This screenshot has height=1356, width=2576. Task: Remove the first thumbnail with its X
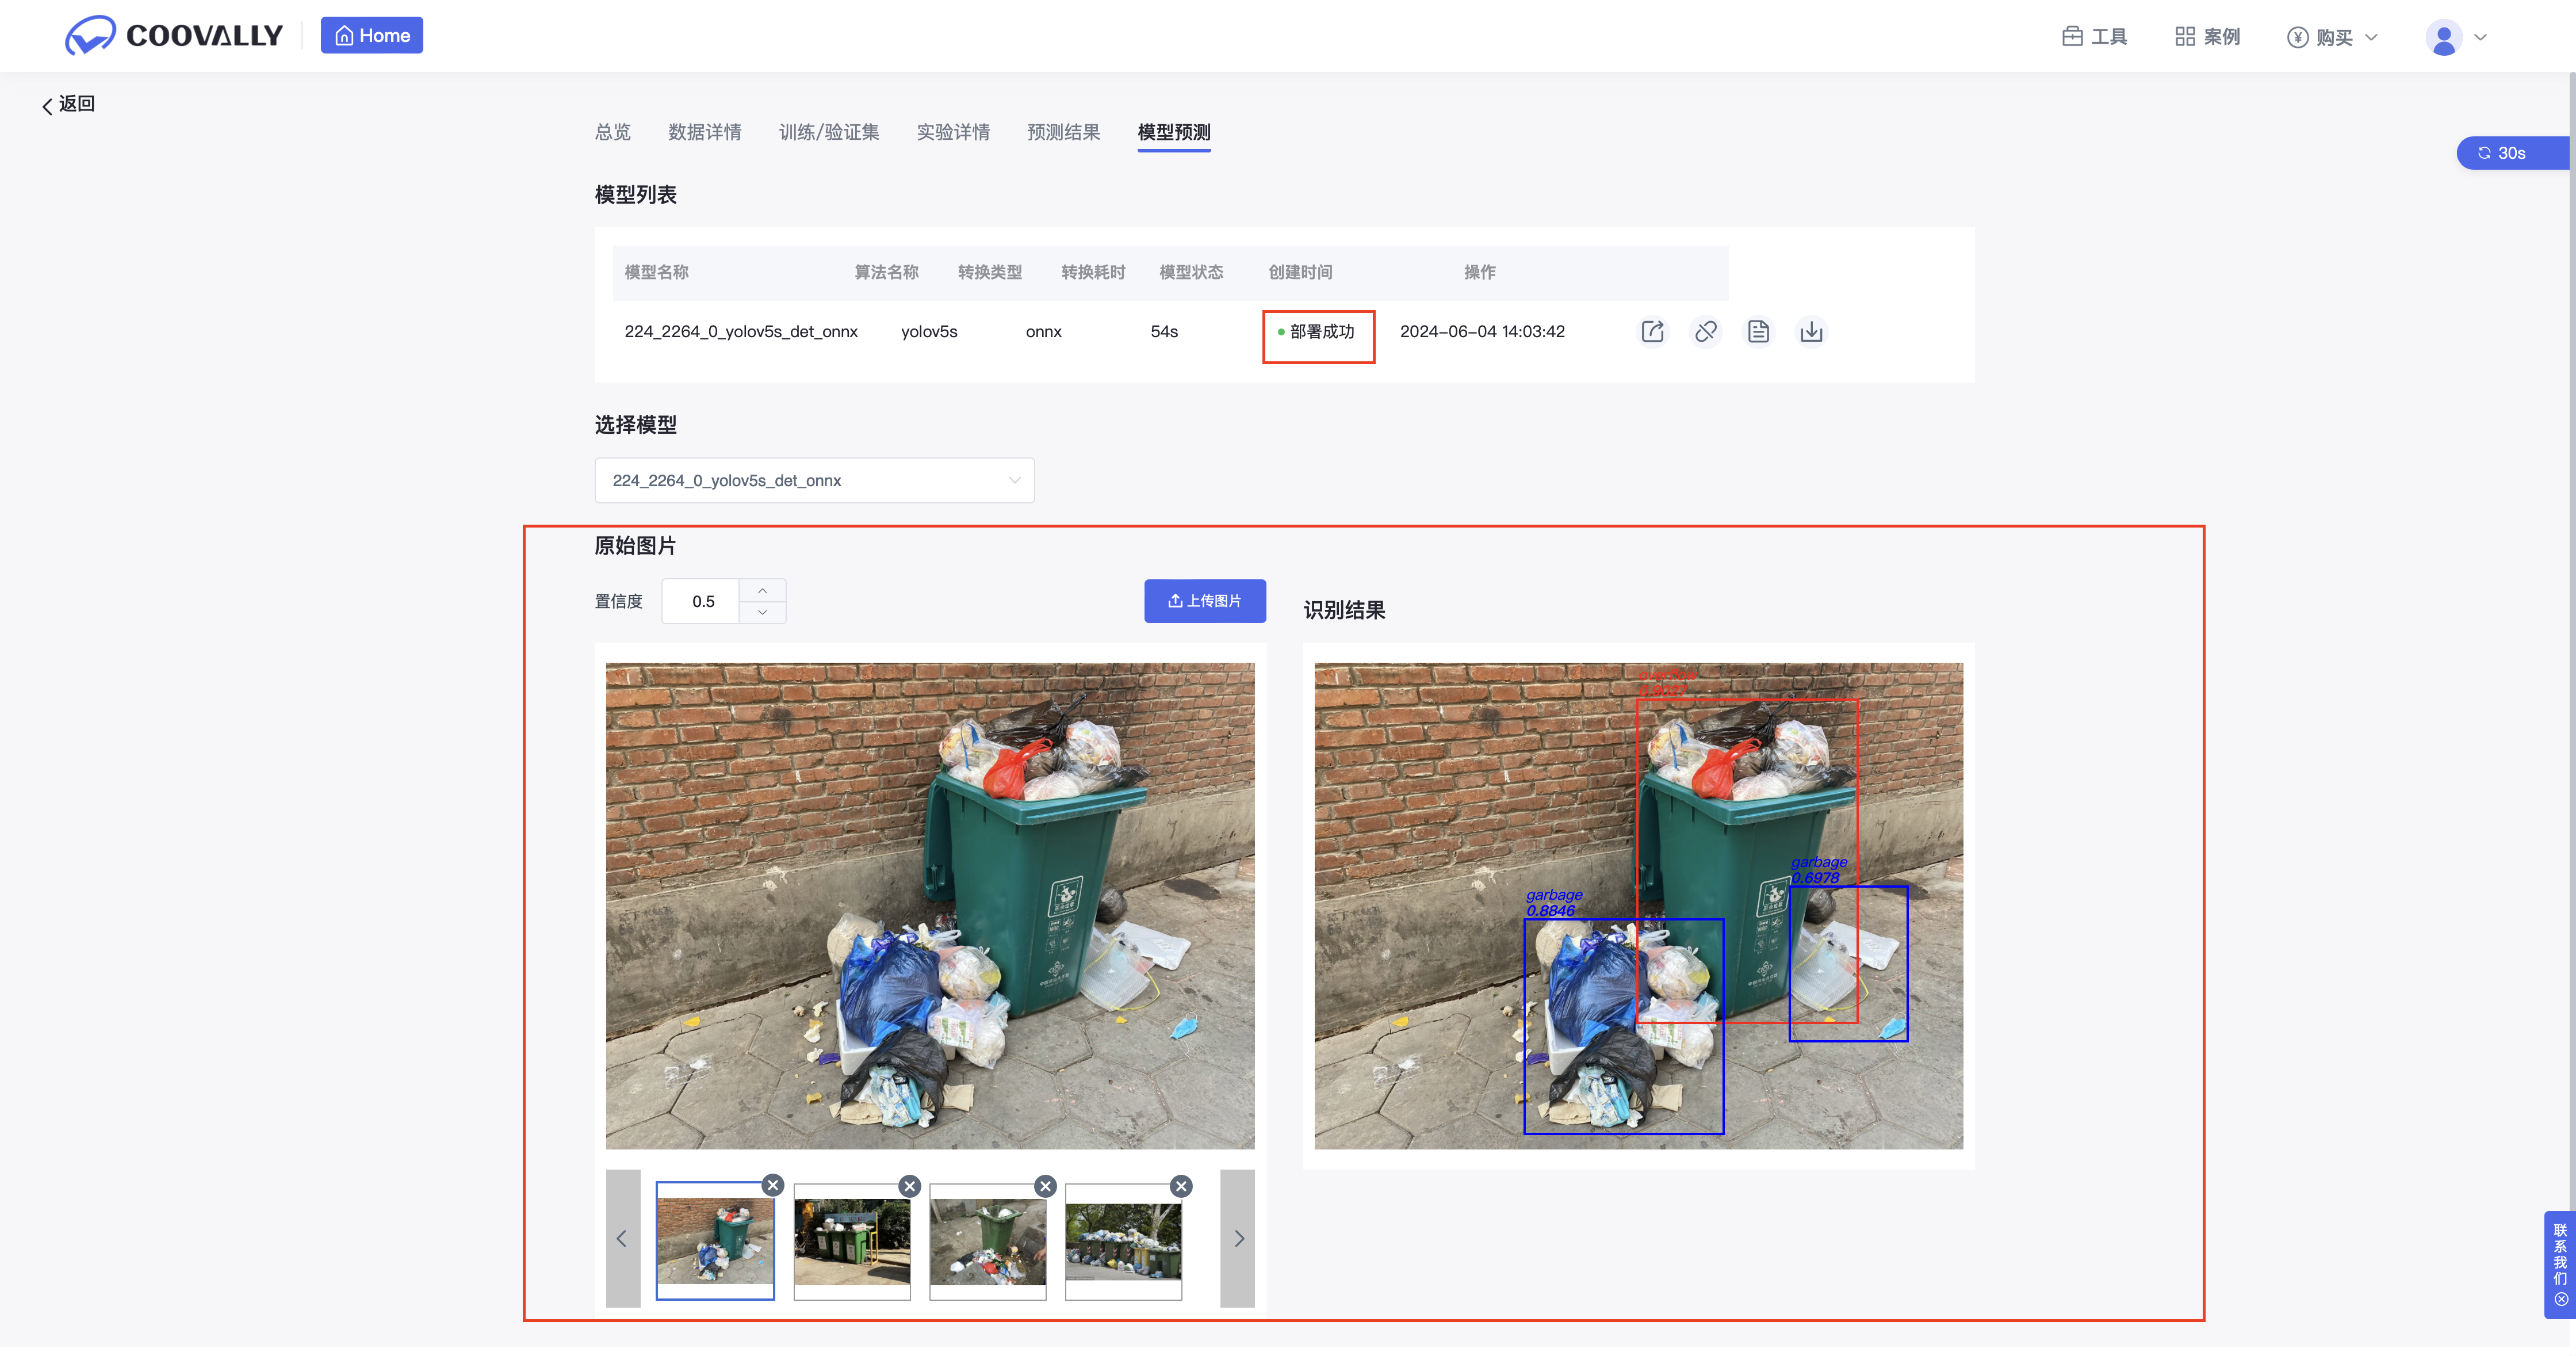click(x=773, y=1185)
